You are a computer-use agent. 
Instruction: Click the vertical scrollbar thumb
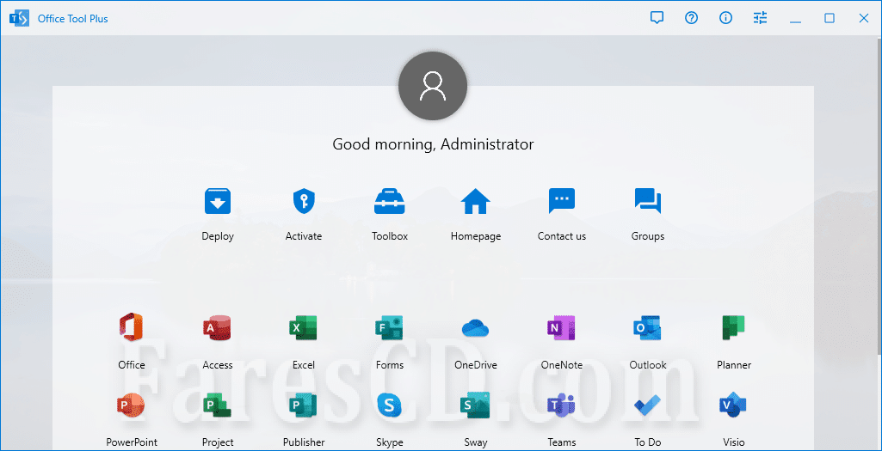(879, 197)
